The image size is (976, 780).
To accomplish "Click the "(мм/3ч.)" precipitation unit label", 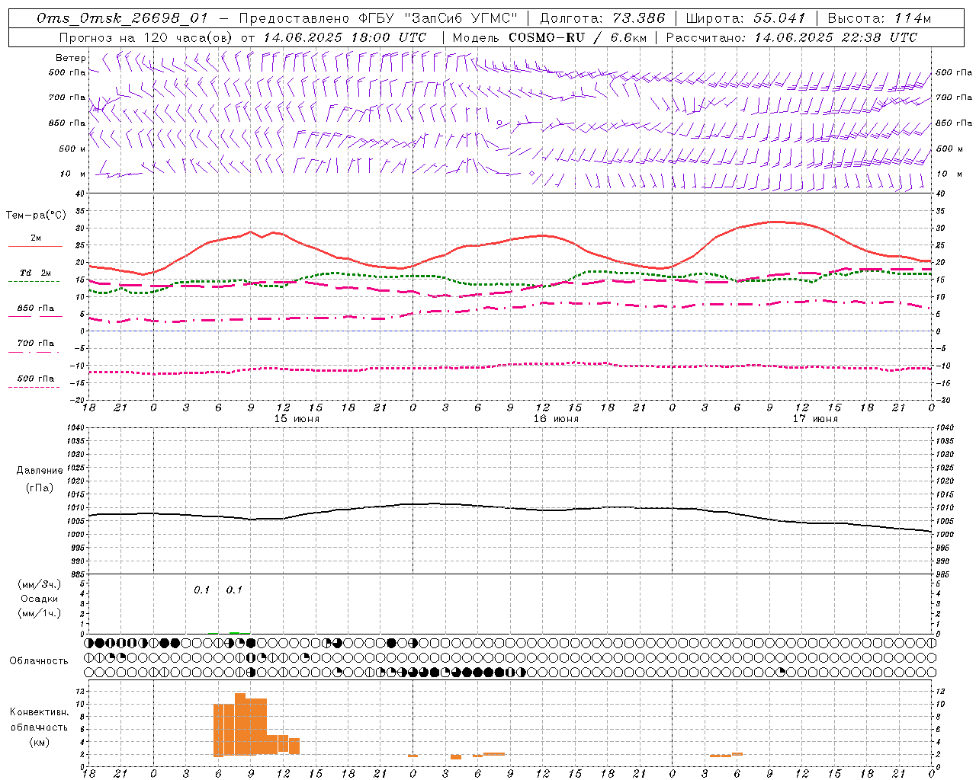I will click(x=40, y=584).
